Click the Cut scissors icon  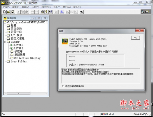pos(18,12)
